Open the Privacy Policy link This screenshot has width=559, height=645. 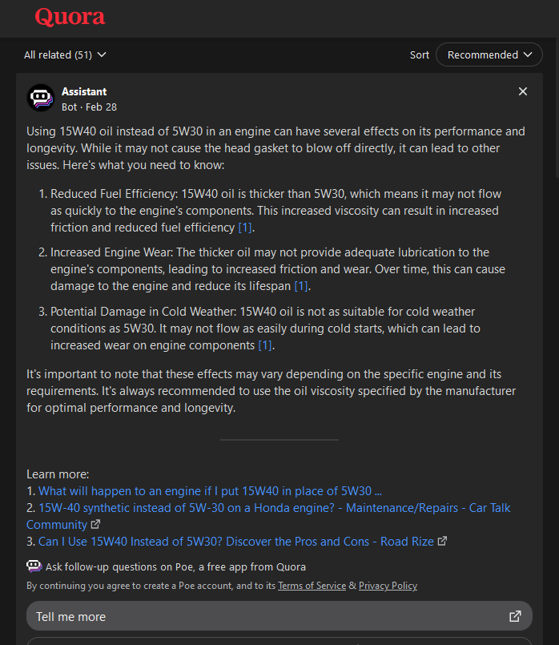pos(388,586)
